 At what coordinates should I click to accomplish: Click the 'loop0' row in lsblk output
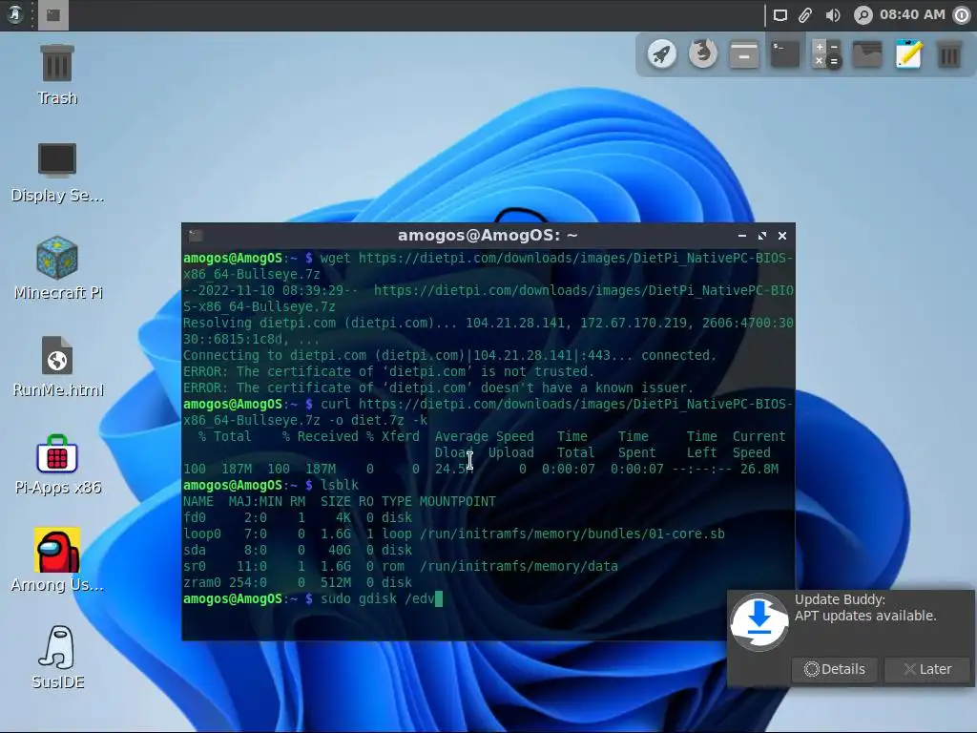point(453,534)
